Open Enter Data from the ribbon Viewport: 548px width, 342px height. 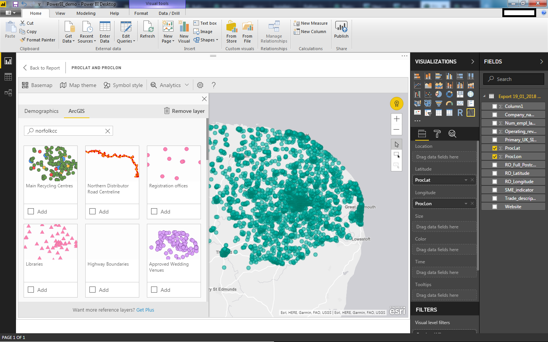[105, 32]
